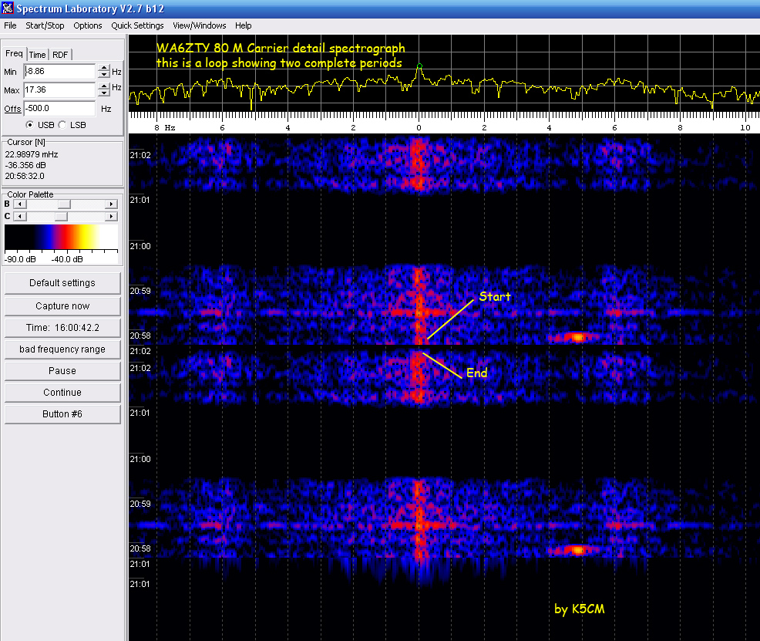Viewport: 760px width, 641px height.
Task: Select the LSB radio button
Action: pos(62,125)
